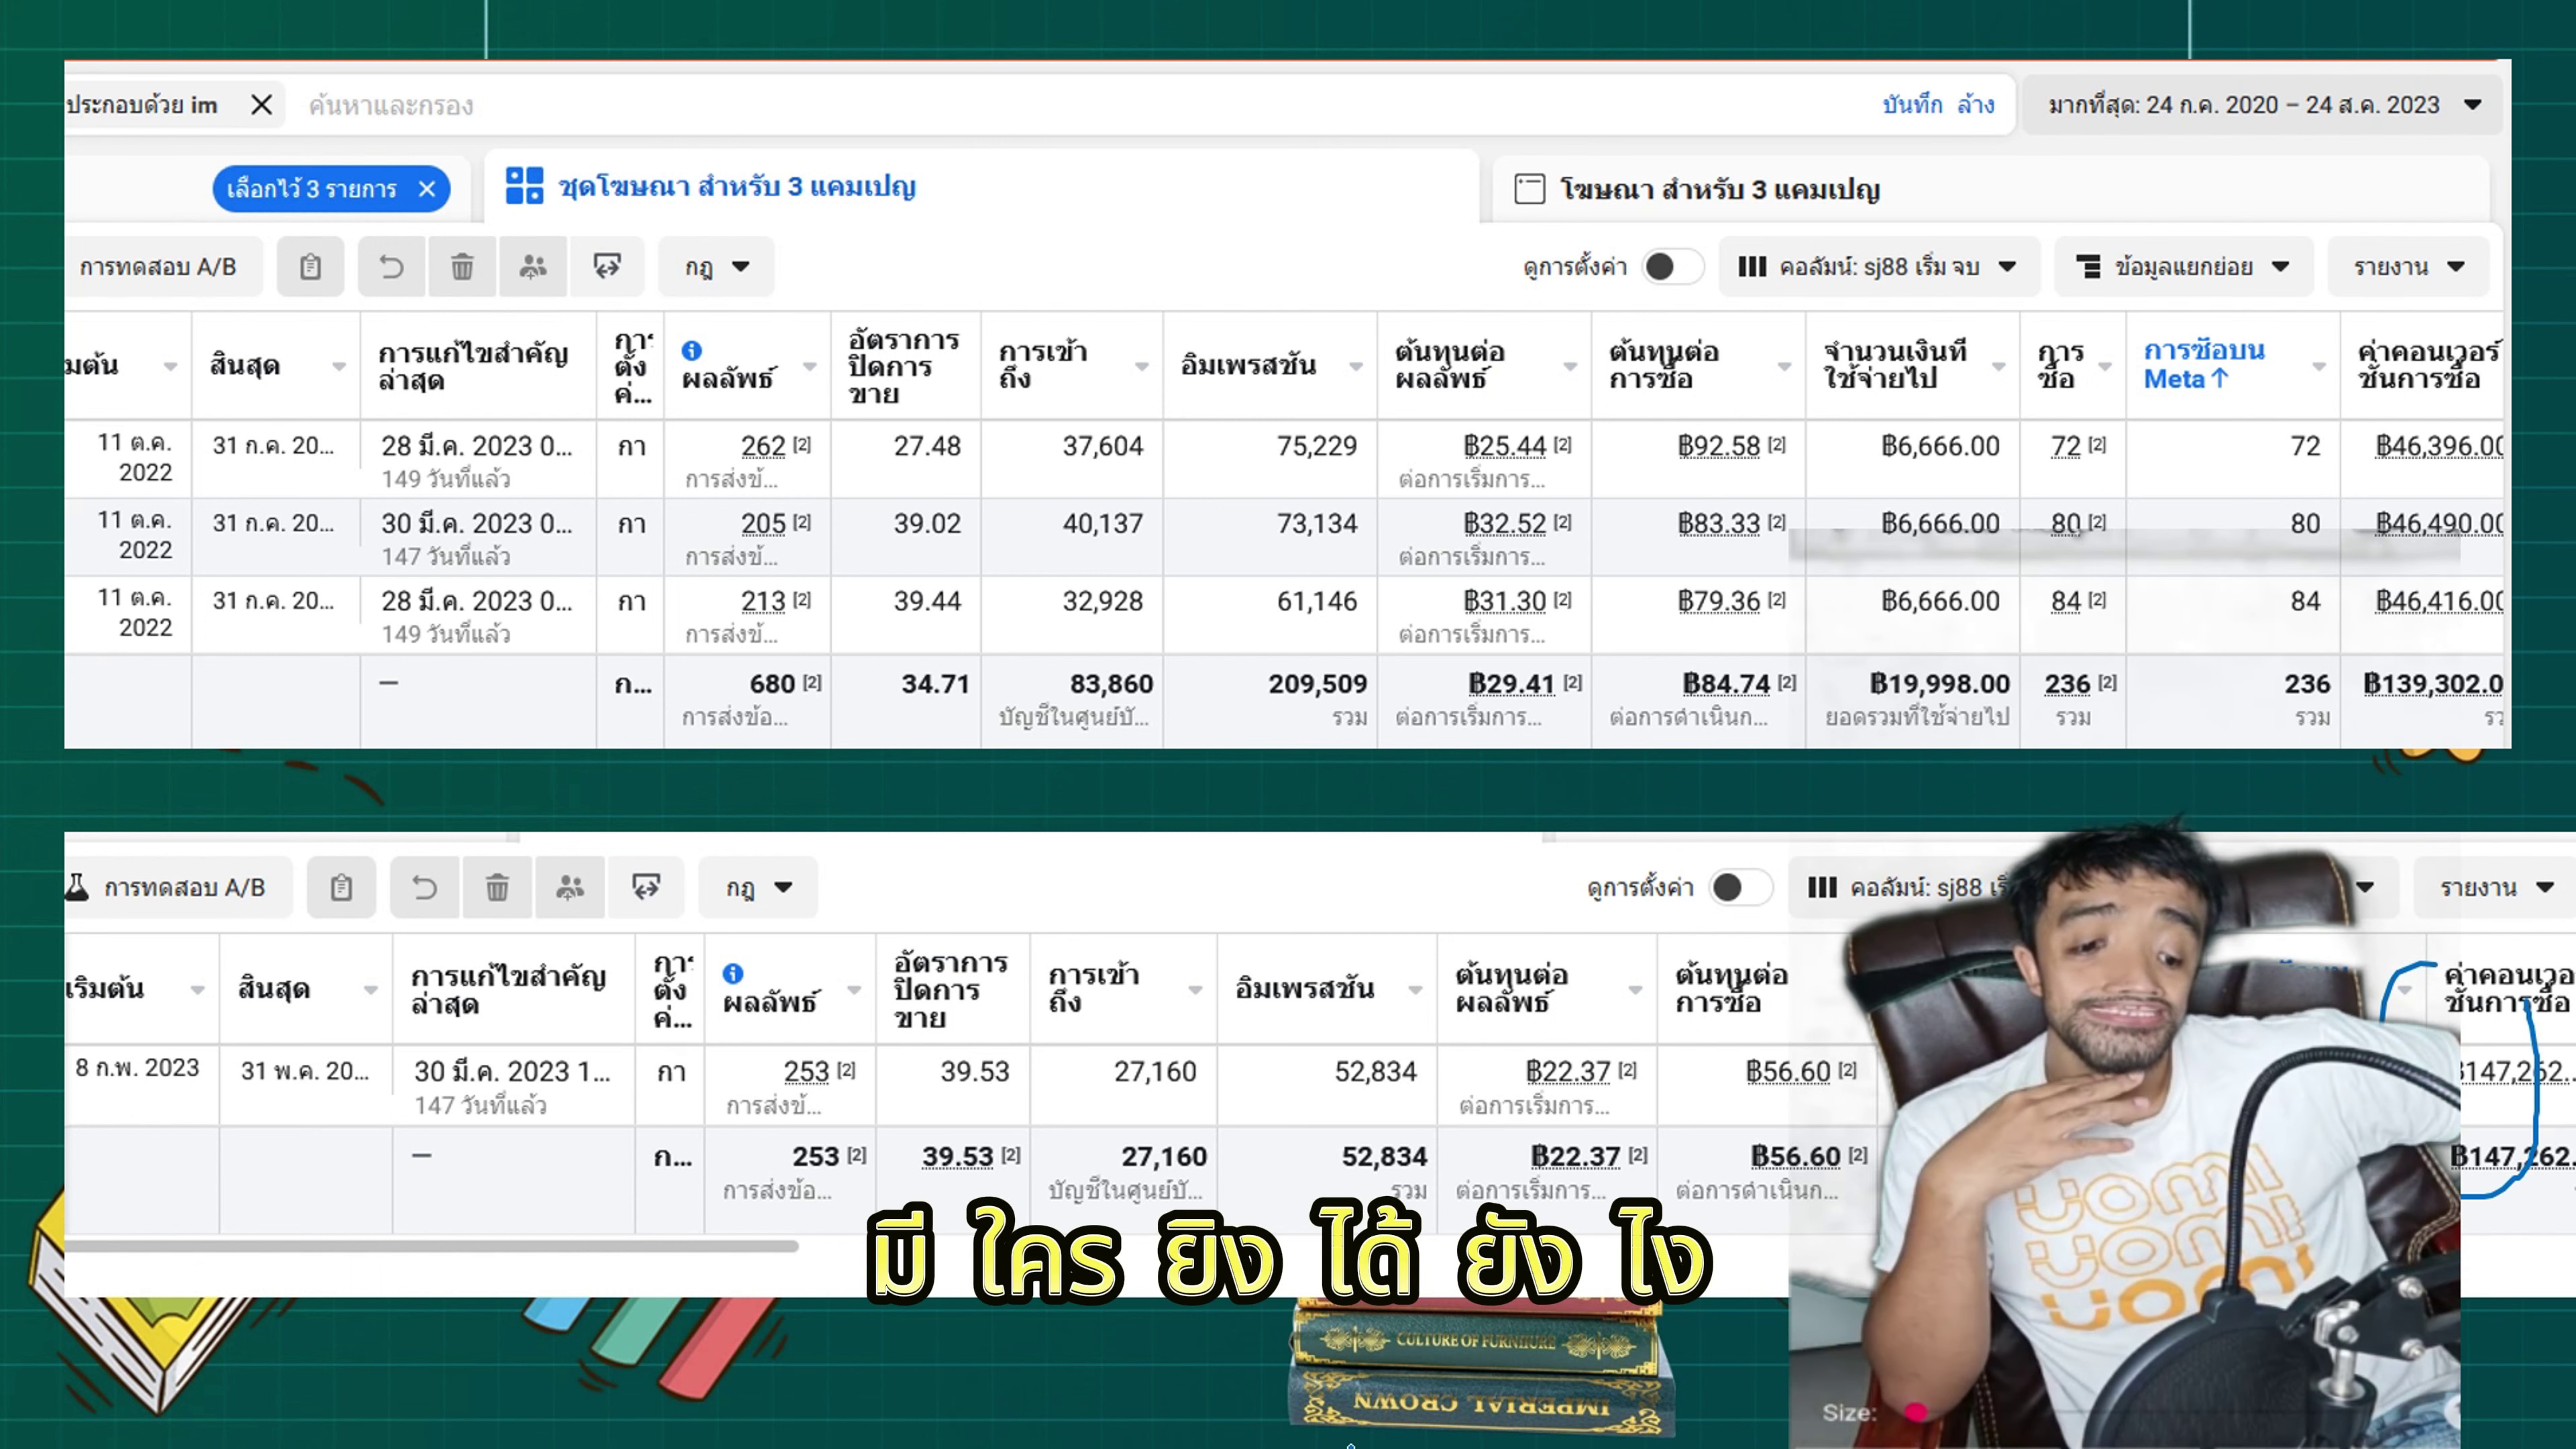
Task: Click the horizontal scrollbar in lower table
Action: click(430, 1246)
